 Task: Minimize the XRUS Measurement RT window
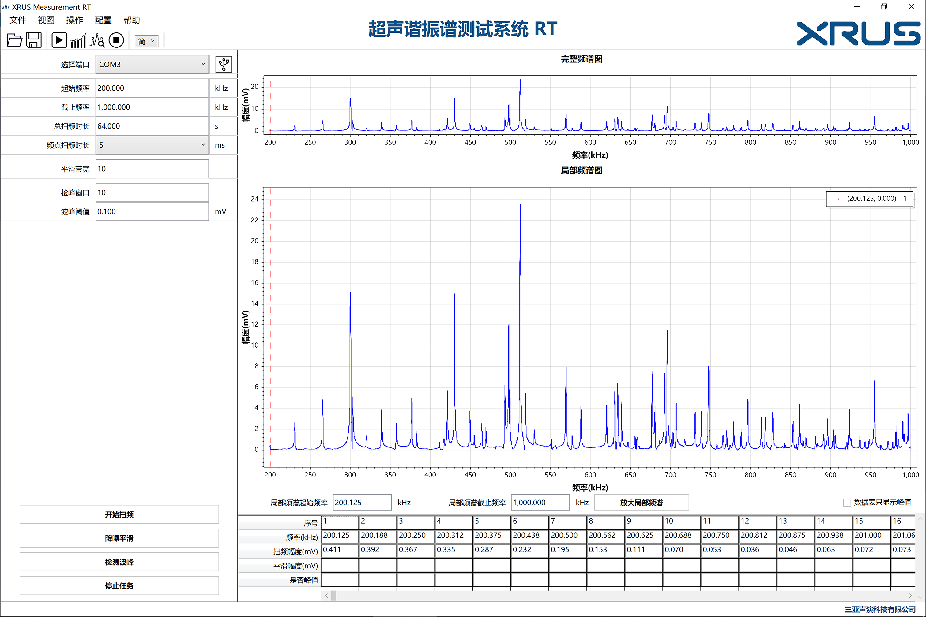click(857, 7)
